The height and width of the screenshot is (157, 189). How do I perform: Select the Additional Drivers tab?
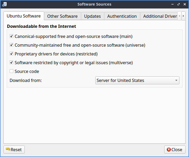pyautogui.click(x=160, y=16)
